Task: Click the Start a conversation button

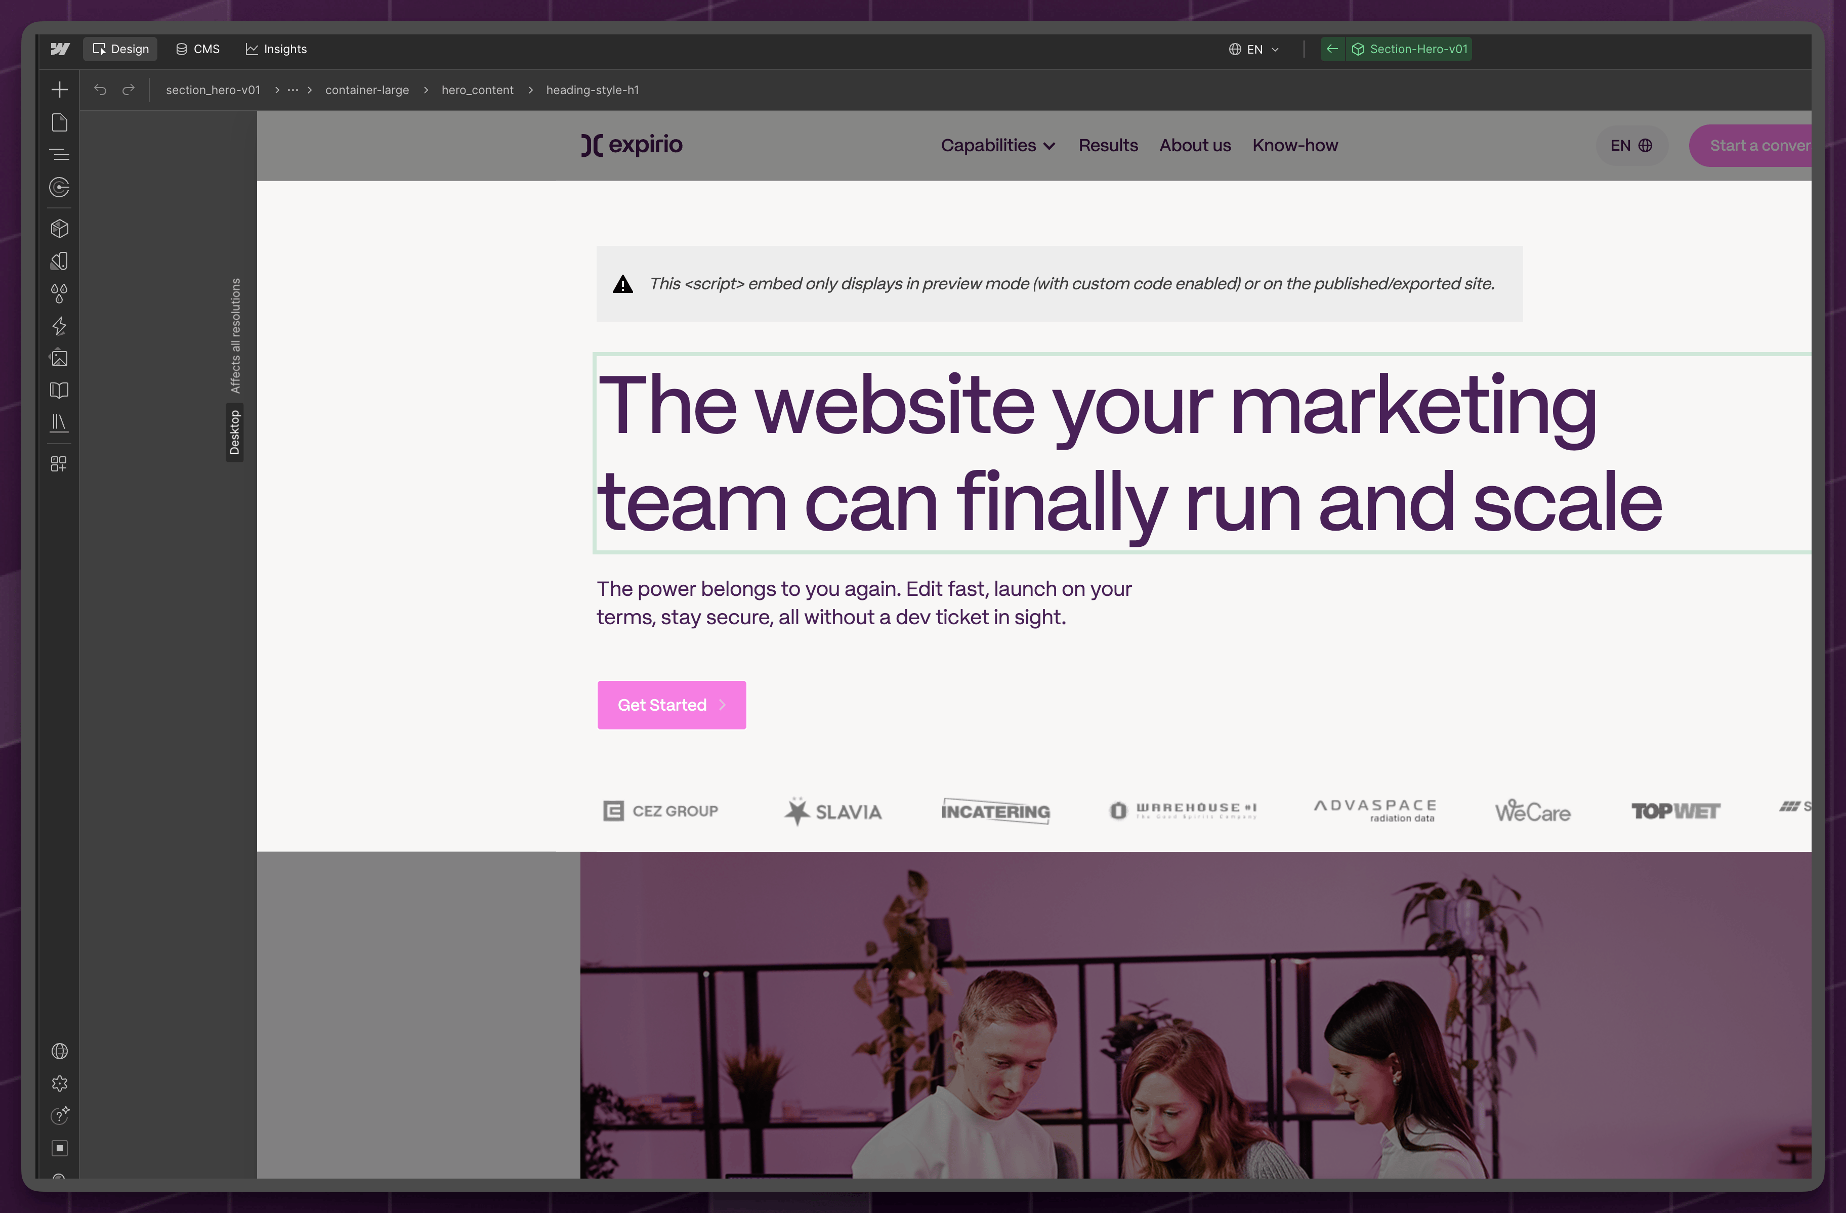Action: coord(1751,146)
